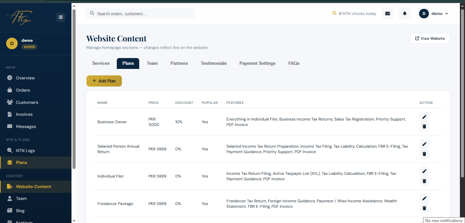Viewport: 465px width, 223px height.
Task: Open the Testimonials tab
Action: [214, 63]
